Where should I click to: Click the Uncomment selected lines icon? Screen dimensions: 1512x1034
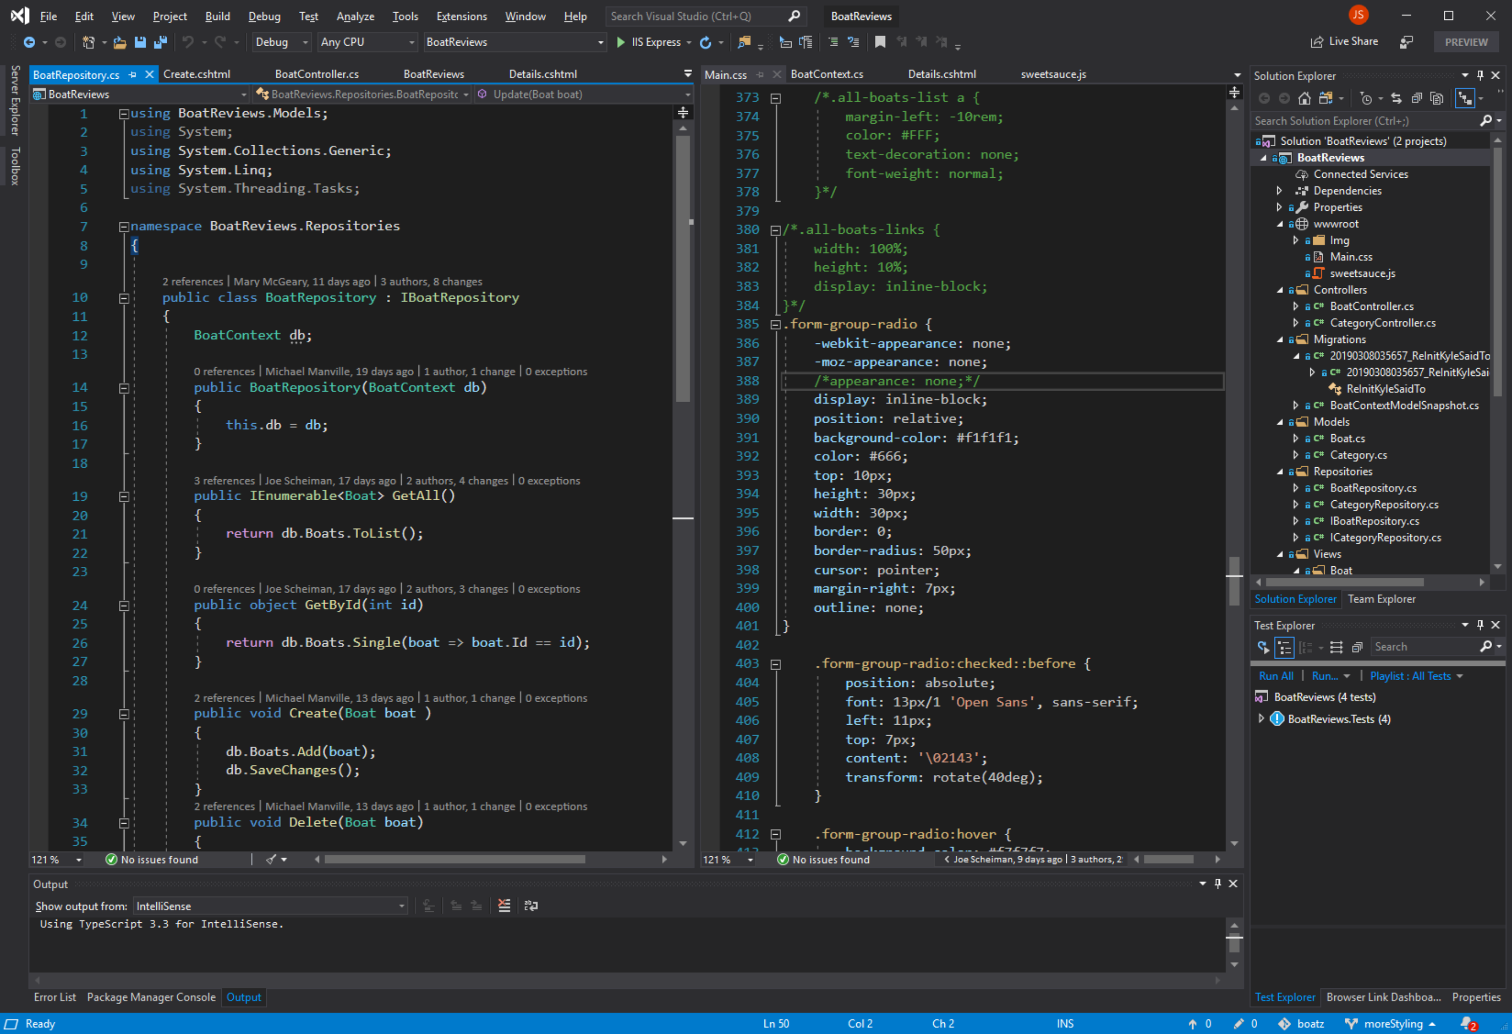[x=853, y=42]
